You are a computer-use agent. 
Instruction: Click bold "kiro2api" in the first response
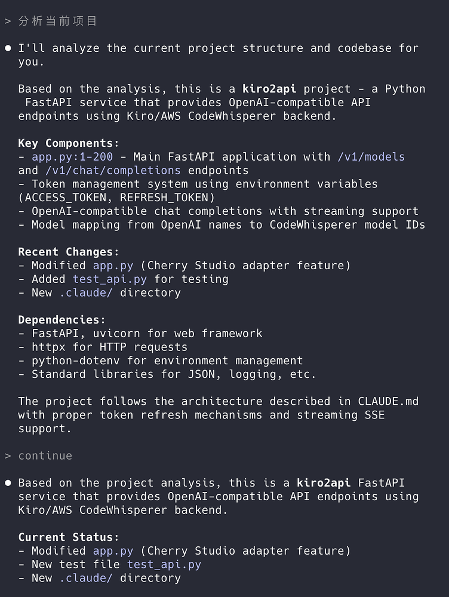tap(269, 89)
